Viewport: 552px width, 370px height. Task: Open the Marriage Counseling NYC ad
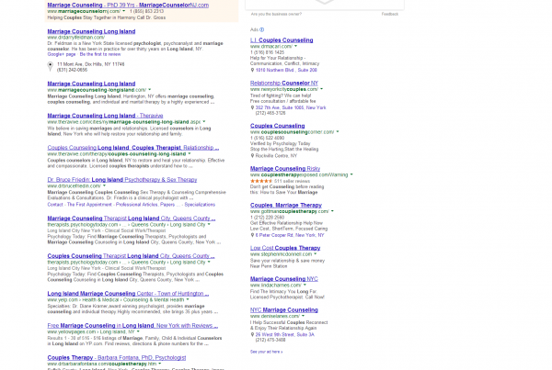(x=284, y=279)
